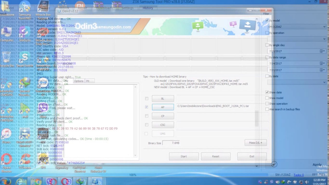Switch to Settings tab in Z3X tool
This screenshot has width=329, height=185.
127,8
